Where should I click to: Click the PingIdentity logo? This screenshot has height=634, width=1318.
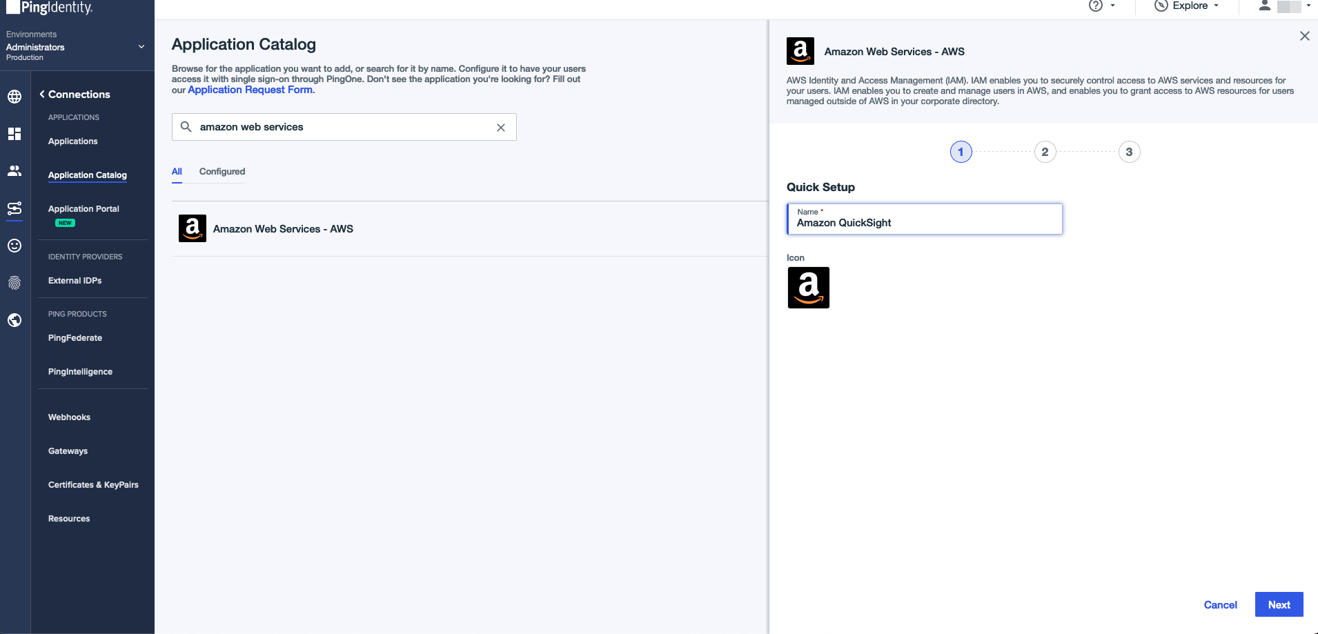coord(49,8)
